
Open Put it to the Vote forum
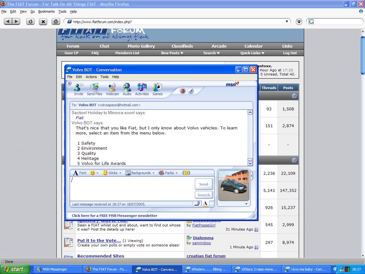pyautogui.click(x=99, y=240)
